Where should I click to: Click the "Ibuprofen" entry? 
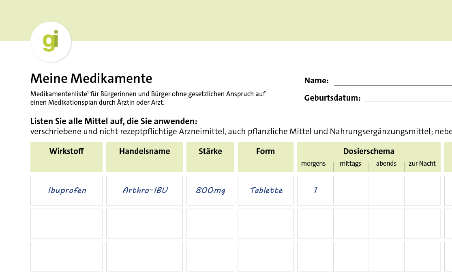pyautogui.click(x=66, y=190)
